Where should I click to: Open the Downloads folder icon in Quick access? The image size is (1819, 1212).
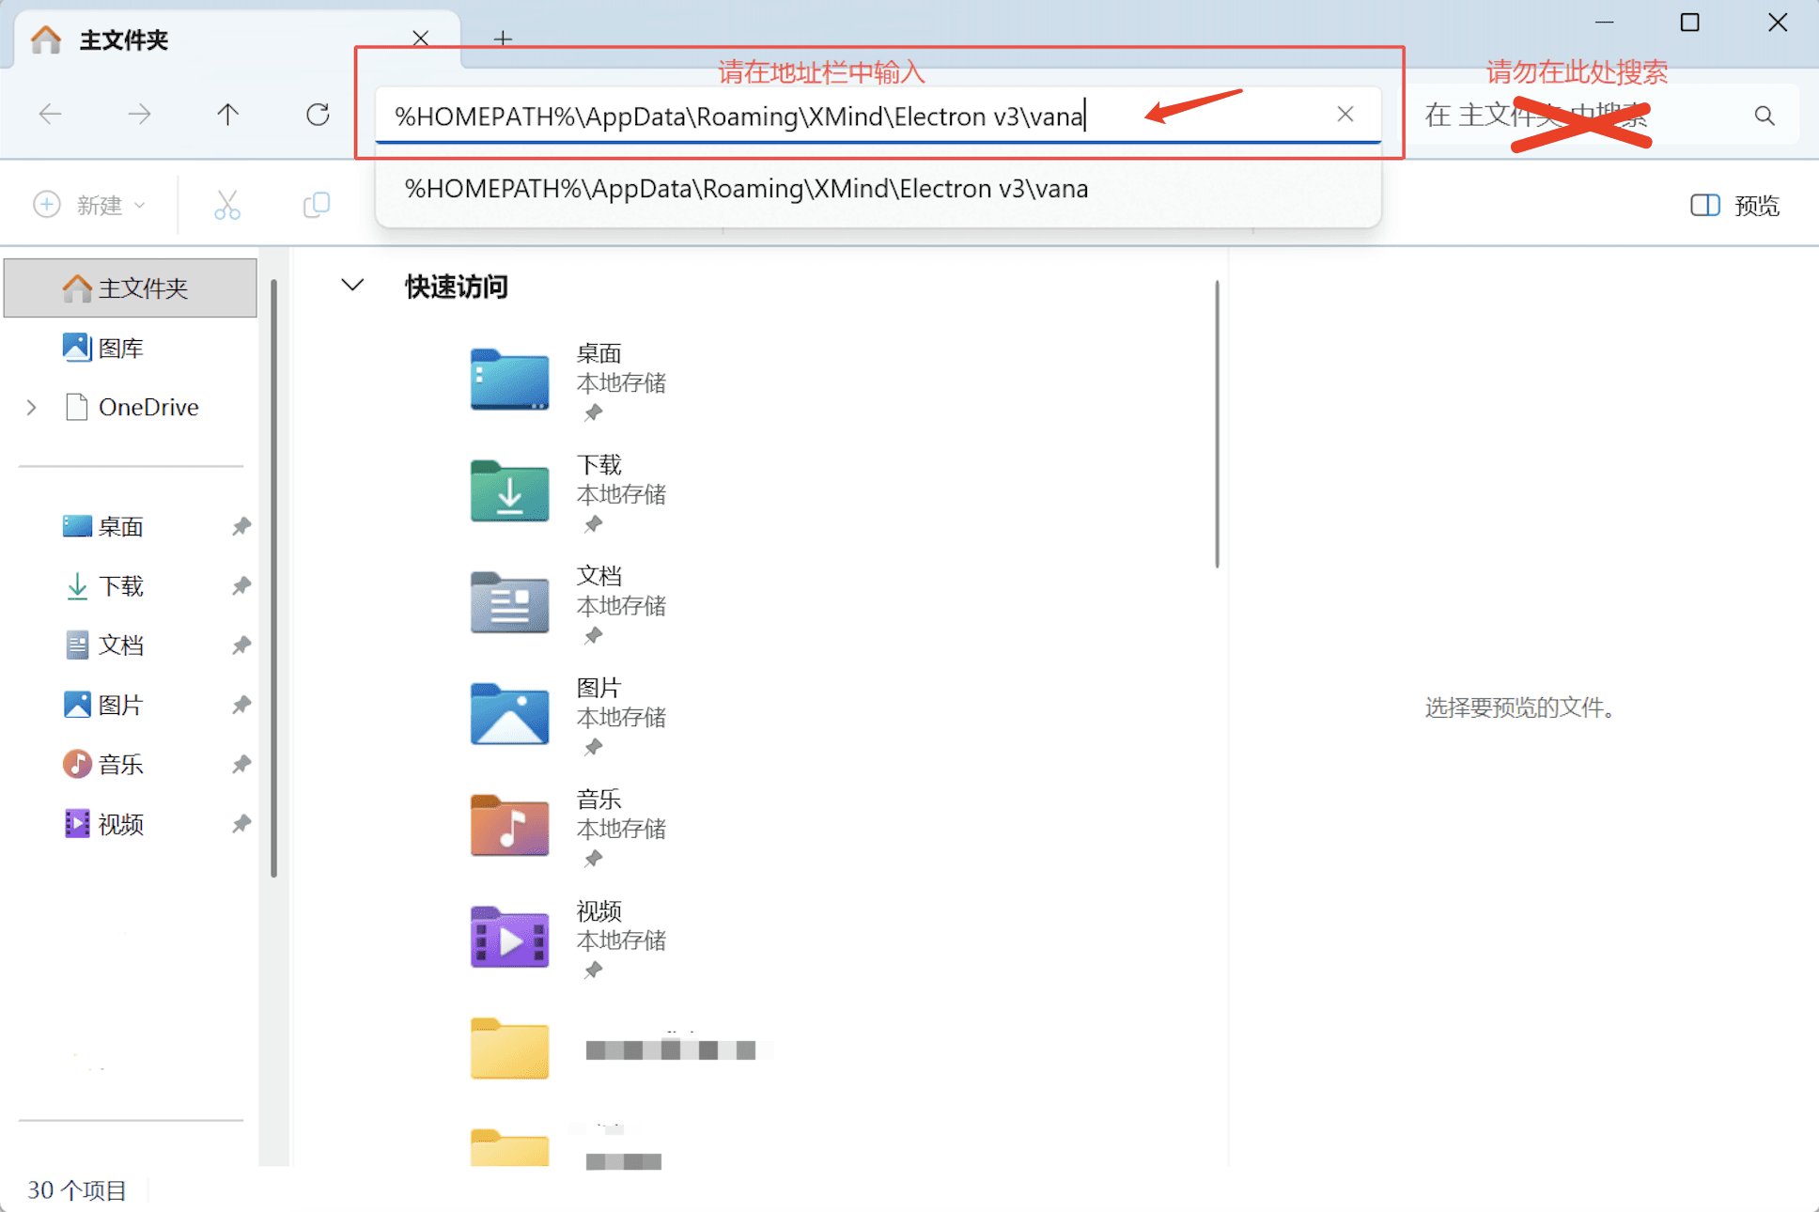coord(509,492)
